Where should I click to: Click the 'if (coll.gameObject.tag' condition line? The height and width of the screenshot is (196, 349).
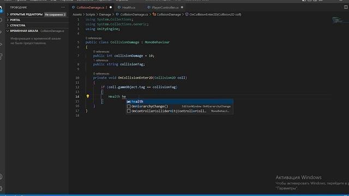pyautogui.click(x=139, y=87)
